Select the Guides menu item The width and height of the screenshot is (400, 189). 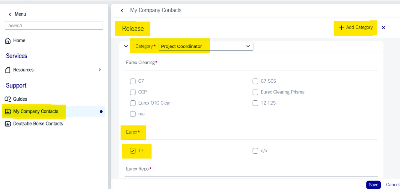tap(20, 99)
